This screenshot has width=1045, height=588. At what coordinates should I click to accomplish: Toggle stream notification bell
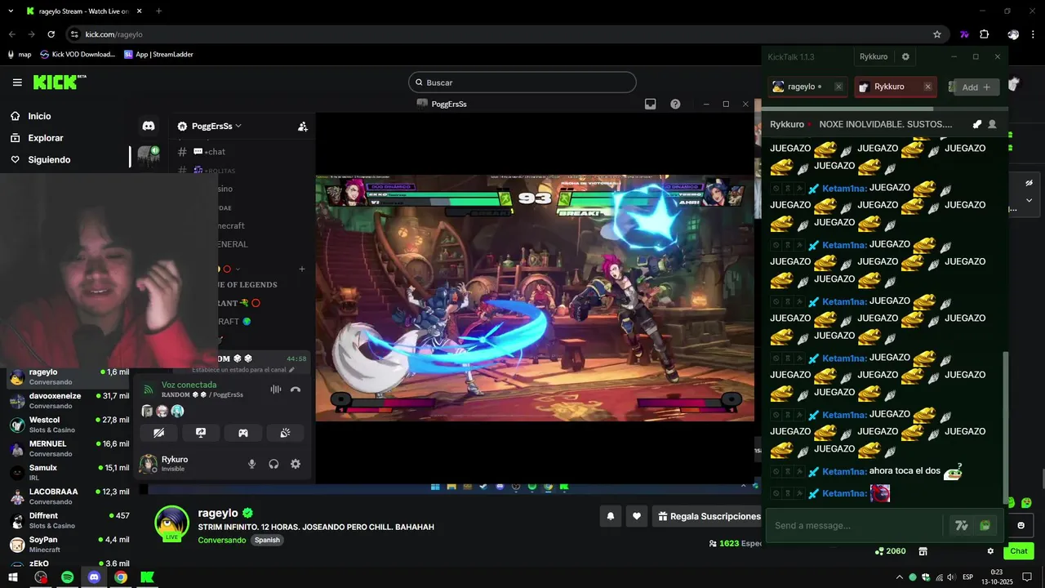pos(610,516)
